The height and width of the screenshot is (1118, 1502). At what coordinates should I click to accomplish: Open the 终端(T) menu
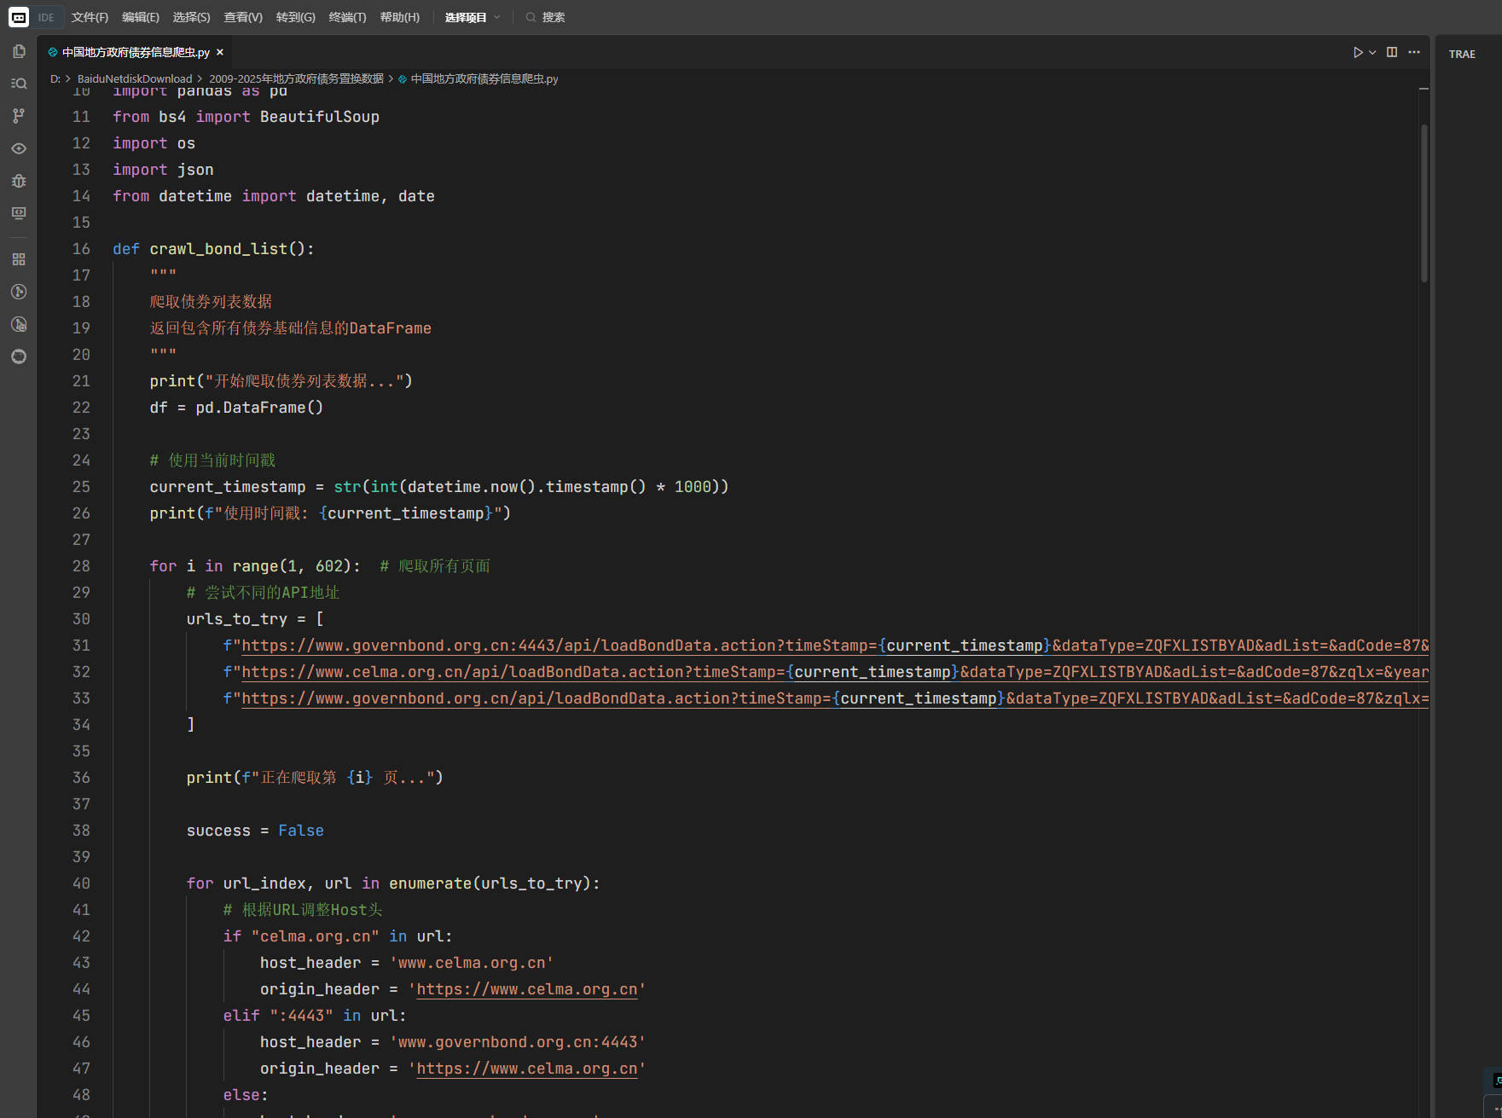click(x=347, y=17)
